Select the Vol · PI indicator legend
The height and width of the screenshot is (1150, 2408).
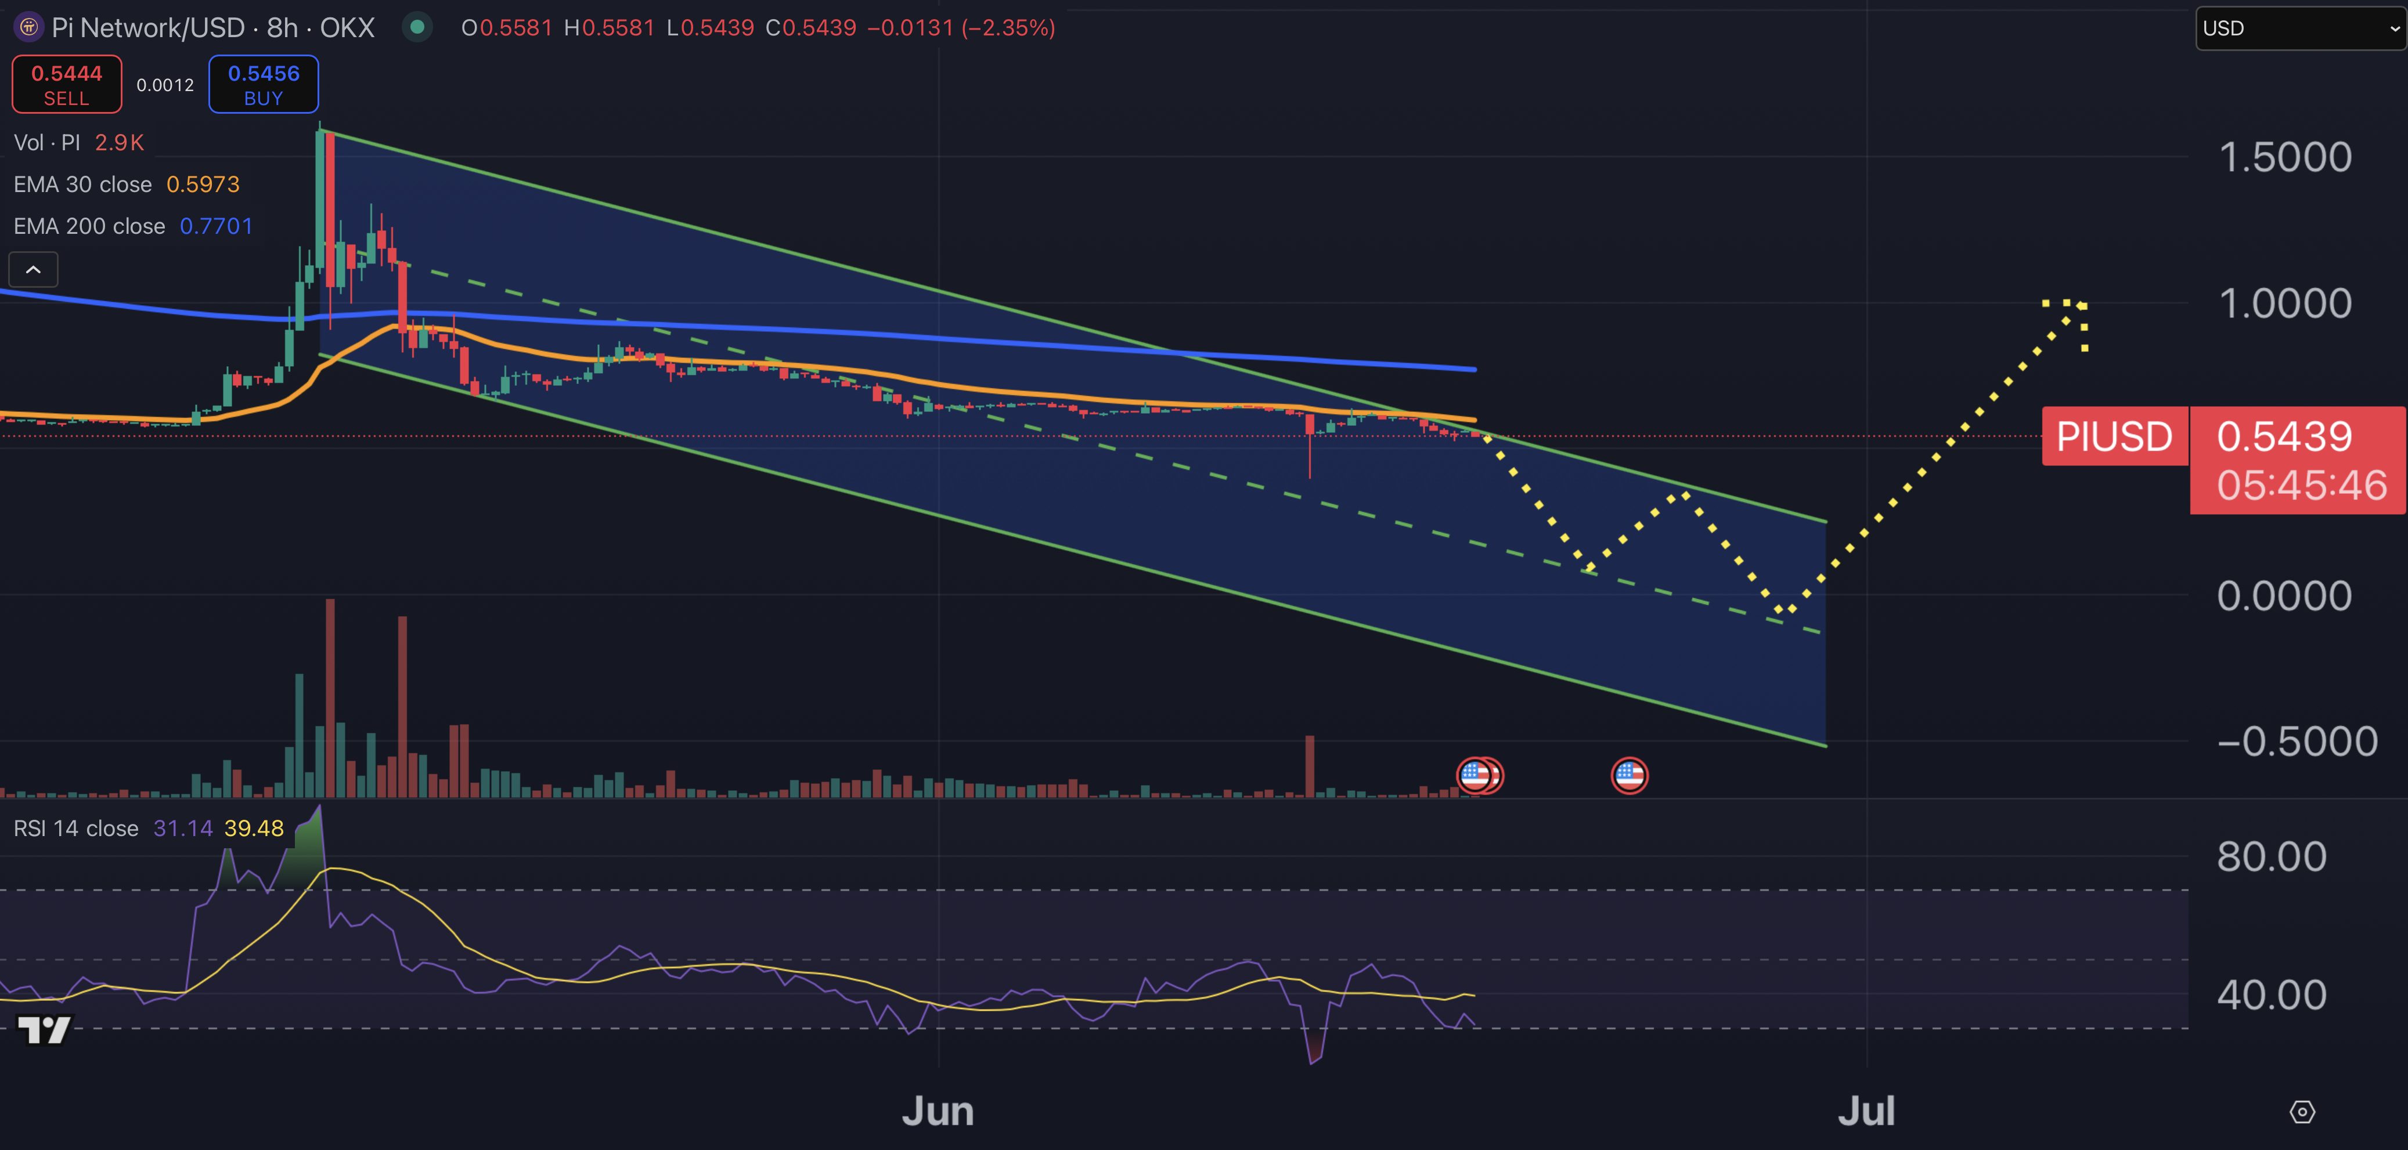click(47, 143)
